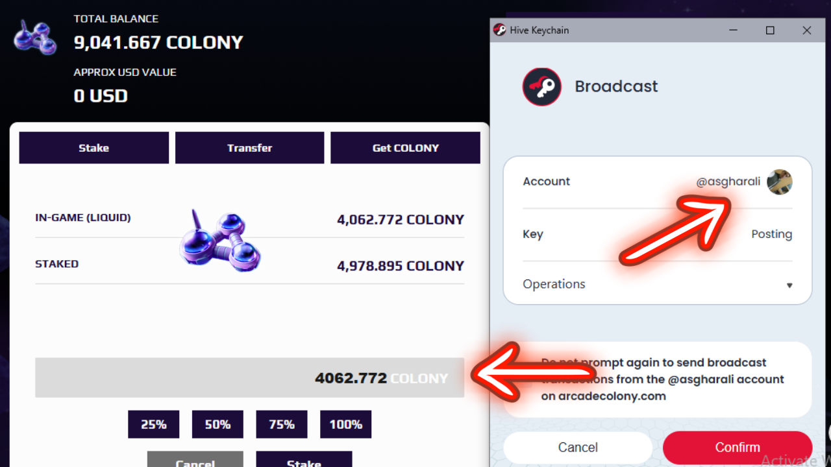Screen dimensions: 831x467
Task: Click the Hive Keychain logo in title bar
Action: [499, 30]
